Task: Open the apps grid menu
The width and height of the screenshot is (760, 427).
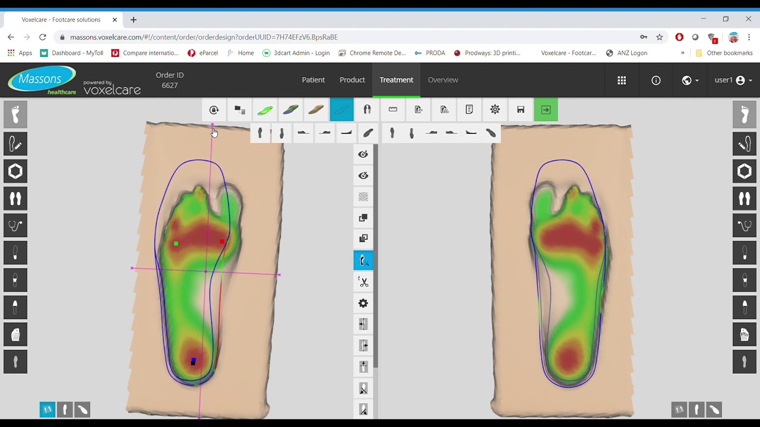Action: pos(622,80)
